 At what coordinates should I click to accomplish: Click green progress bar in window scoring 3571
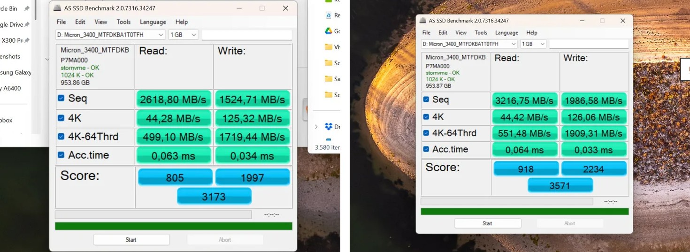(x=525, y=212)
